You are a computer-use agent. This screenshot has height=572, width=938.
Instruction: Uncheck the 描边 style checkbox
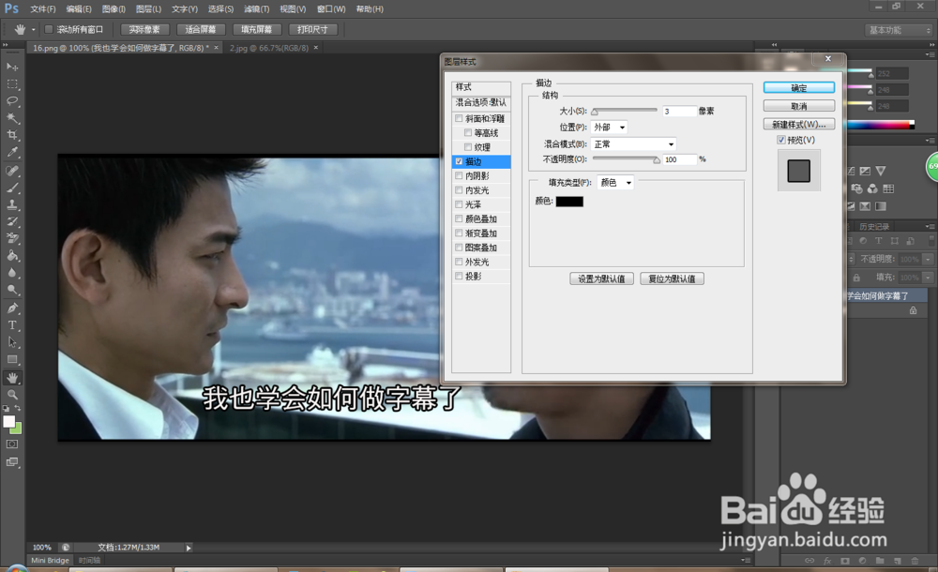tap(459, 161)
